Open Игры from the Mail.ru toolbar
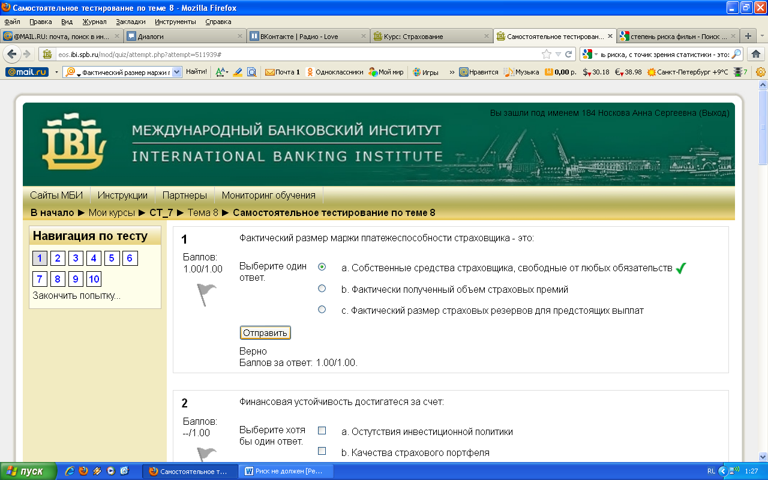The height and width of the screenshot is (480, 768). 425,72
